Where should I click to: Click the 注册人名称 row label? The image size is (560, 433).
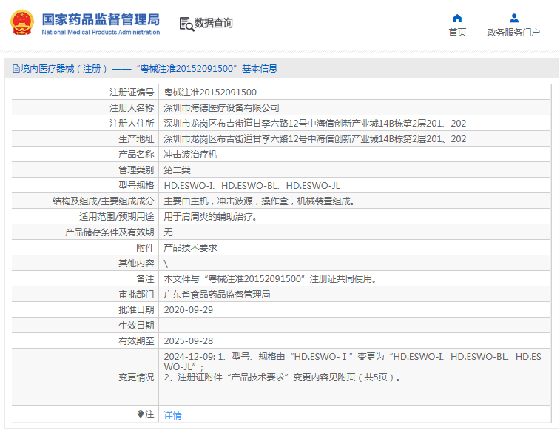132,107
